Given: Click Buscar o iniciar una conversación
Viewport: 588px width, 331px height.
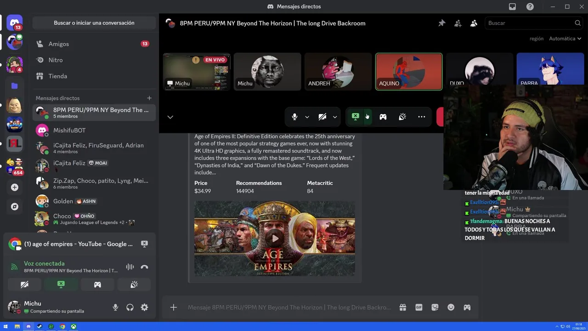Looking at the screenshot, I should click(94, 23).
